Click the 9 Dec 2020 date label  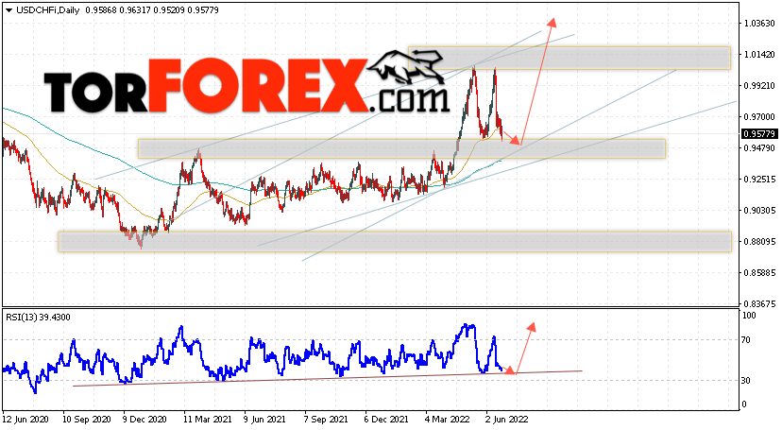click(x=144, y=420)
